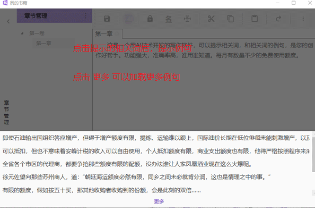Click the redo arrow icon
The width and height of the screenshot is (315, 211).
(278, 19)
